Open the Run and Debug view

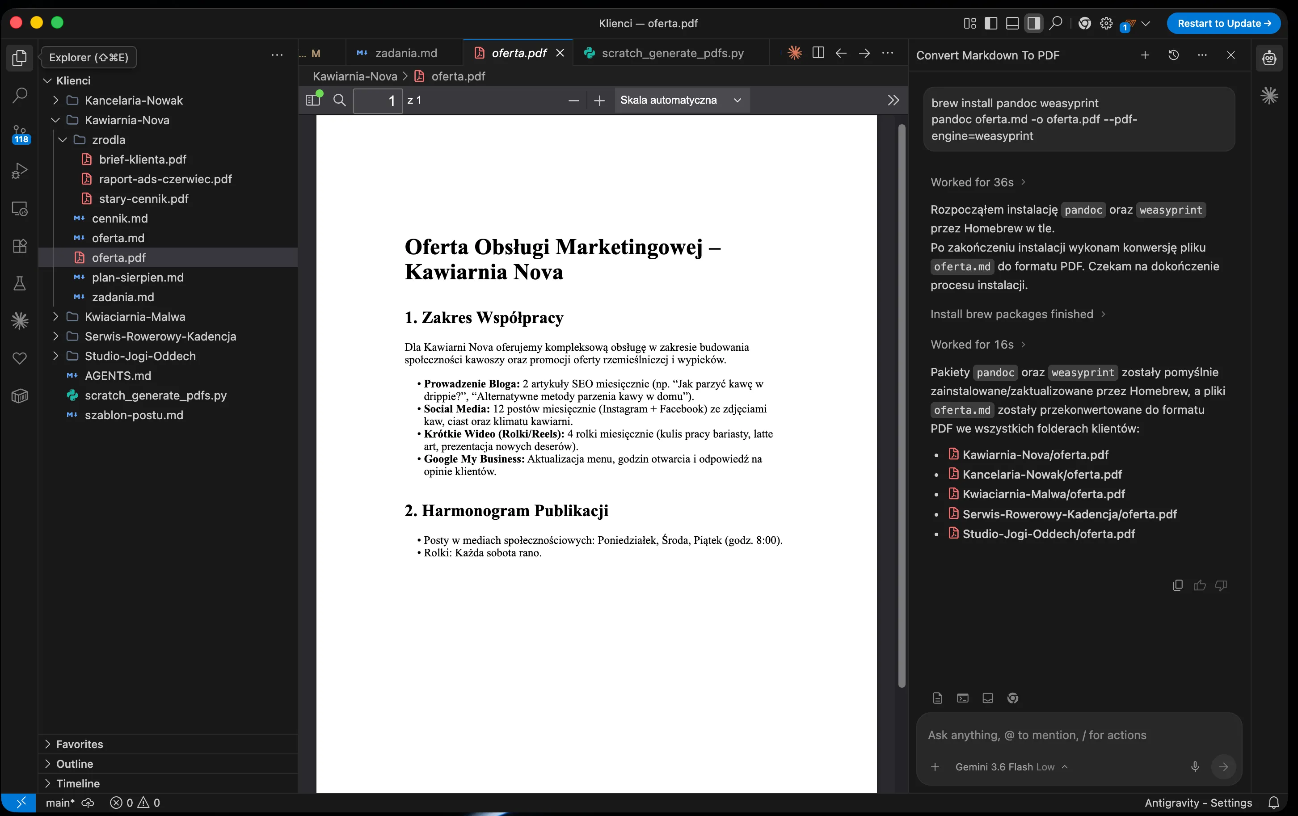click(x=19, y=171)
